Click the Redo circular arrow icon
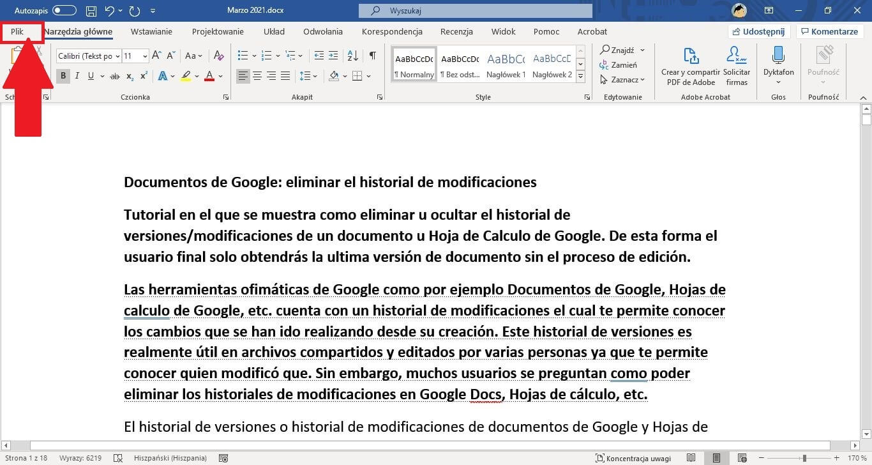The image size is (872, 465). [134, 11]
